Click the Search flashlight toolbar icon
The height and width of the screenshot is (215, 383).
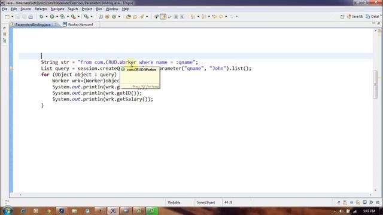point(142,17)
